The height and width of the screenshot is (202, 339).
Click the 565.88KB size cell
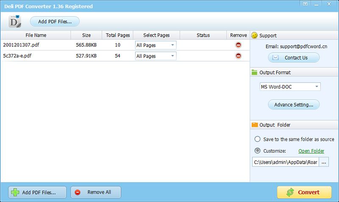[x=86, y=45]
